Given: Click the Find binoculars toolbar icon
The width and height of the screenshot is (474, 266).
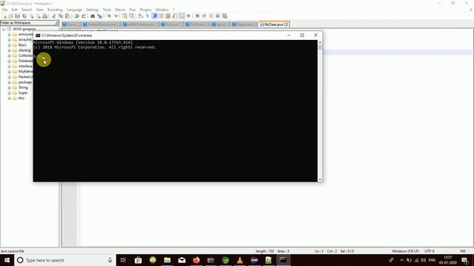Looking at the screenshot, I should point(93,16).
